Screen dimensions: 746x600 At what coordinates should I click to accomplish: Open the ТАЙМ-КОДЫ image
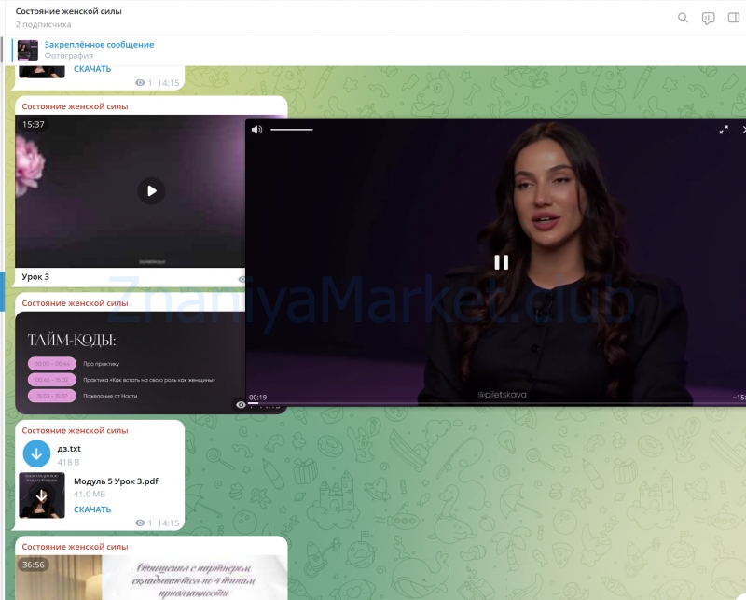pos(126,362)
